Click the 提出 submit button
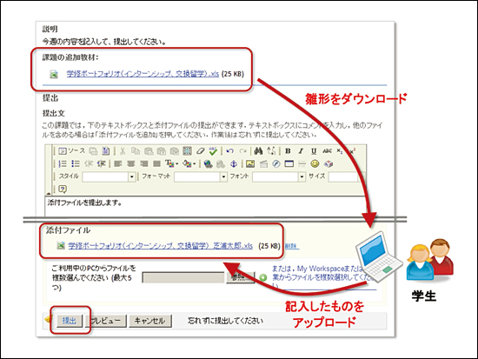 [70, 321]
